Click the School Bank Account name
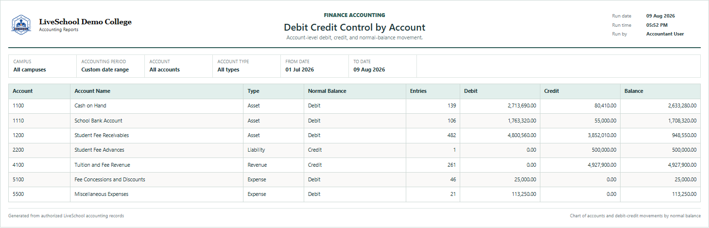Viewport: 709px width, 228px height. click(98, 121)
